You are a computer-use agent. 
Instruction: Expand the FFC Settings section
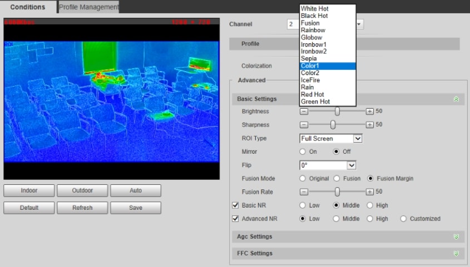[456, 253]
